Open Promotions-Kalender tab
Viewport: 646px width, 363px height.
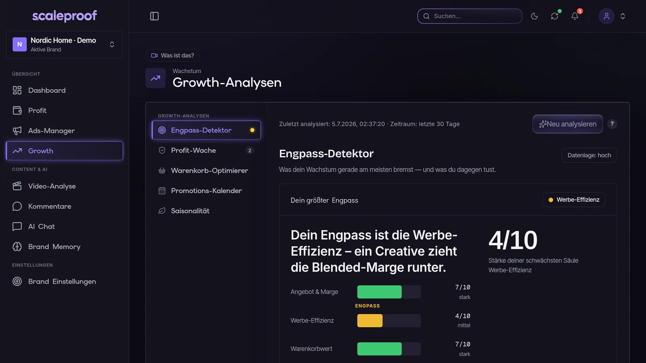pos(206,191)
